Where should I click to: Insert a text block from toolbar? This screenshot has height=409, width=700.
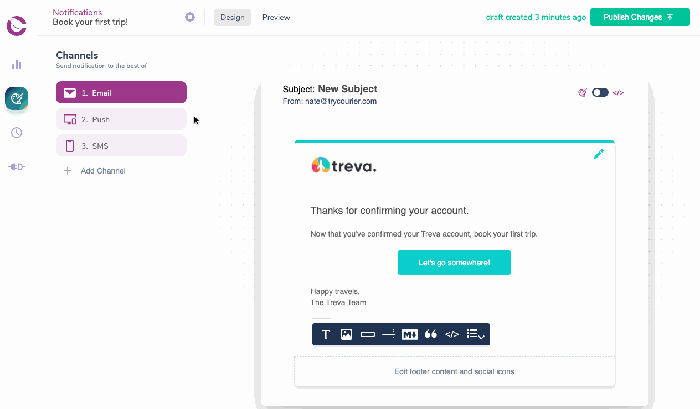(x=326, y=334)
